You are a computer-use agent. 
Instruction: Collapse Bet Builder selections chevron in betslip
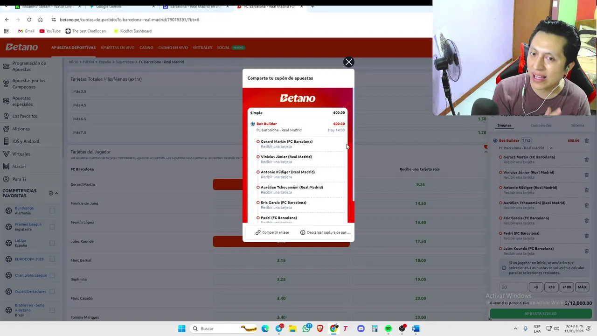(551, 148)
